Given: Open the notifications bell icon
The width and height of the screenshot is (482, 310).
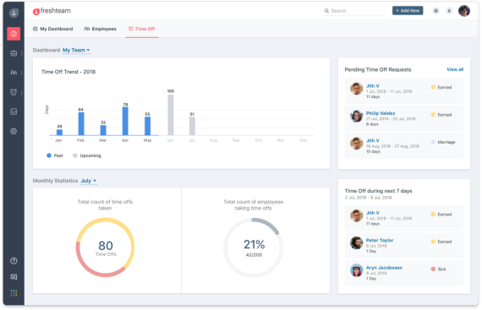Looking at the screenshot, I should (449, 11).
